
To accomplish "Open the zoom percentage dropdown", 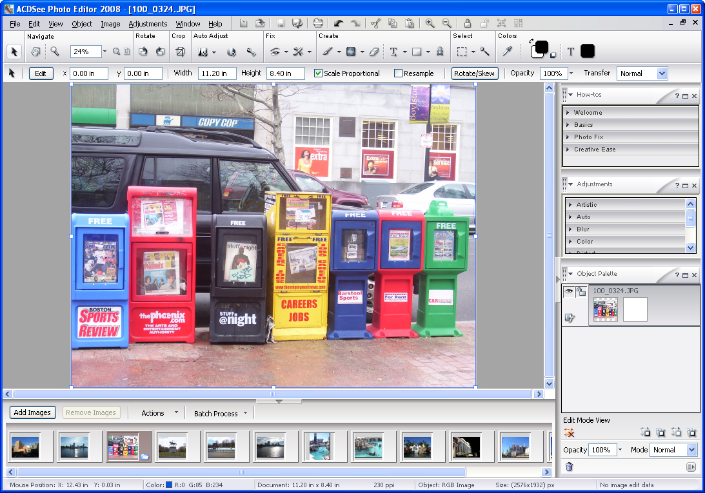I will [104, 52].
